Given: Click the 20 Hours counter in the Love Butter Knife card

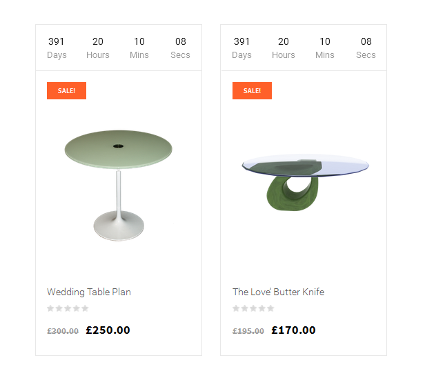Looking at the screenshot, I should [284, 48].
